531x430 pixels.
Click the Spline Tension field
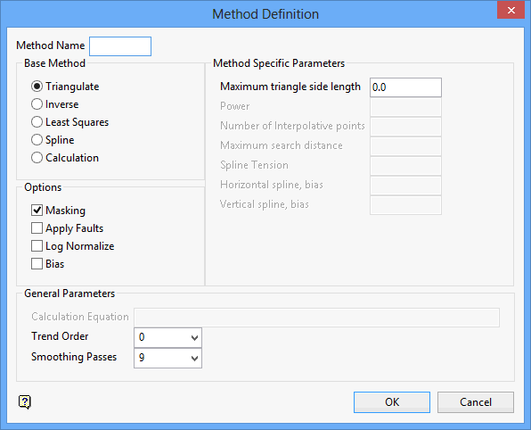pyautogui.click(x=405, y=166)
